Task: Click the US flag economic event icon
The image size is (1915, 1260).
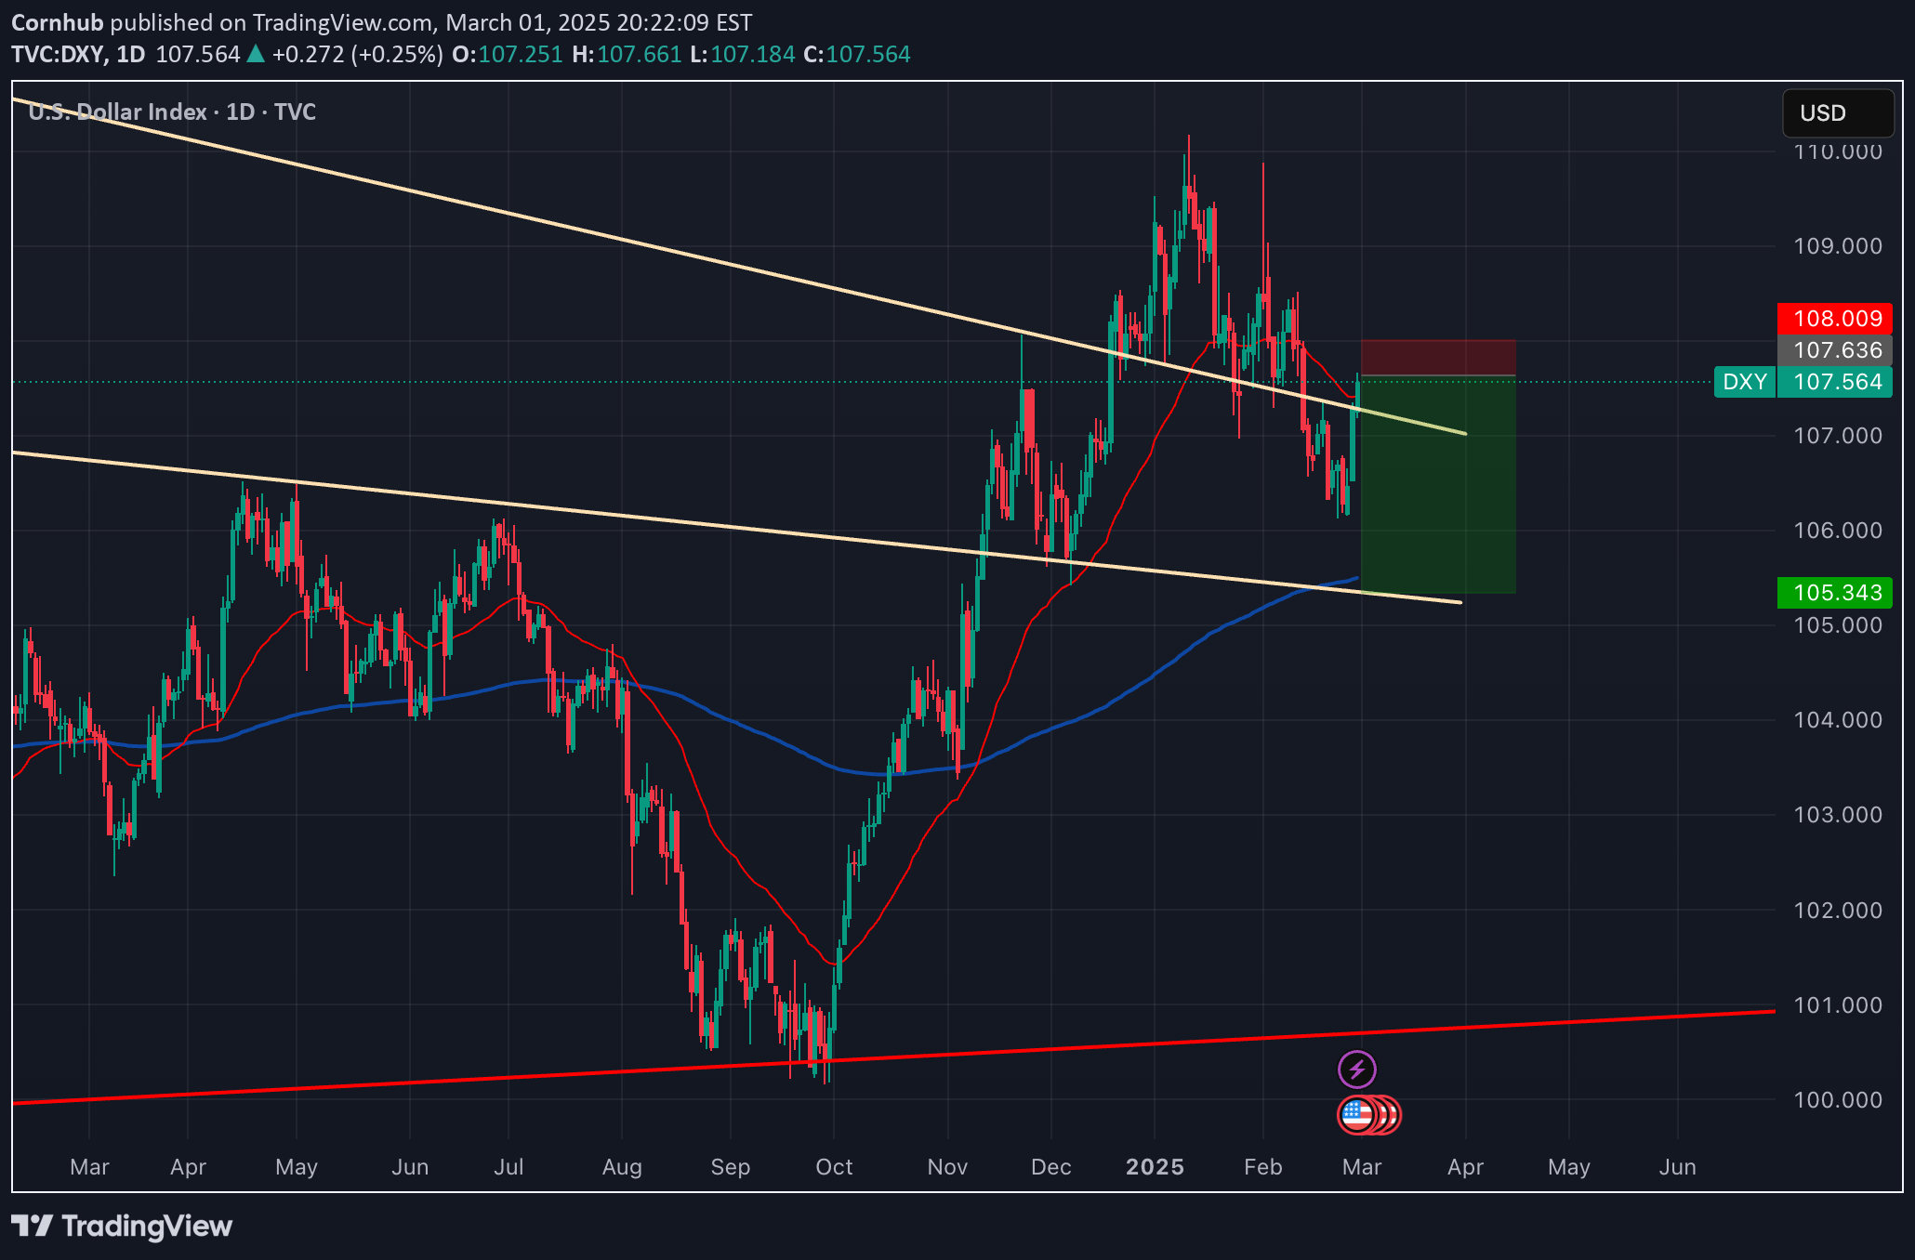Action: [1357, 1115]
